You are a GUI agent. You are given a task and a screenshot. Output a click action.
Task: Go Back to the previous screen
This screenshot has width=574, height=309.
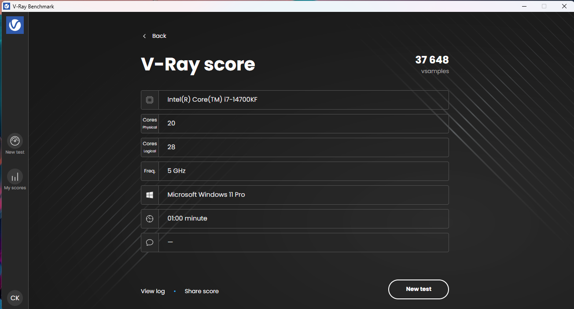coord(159,36)
